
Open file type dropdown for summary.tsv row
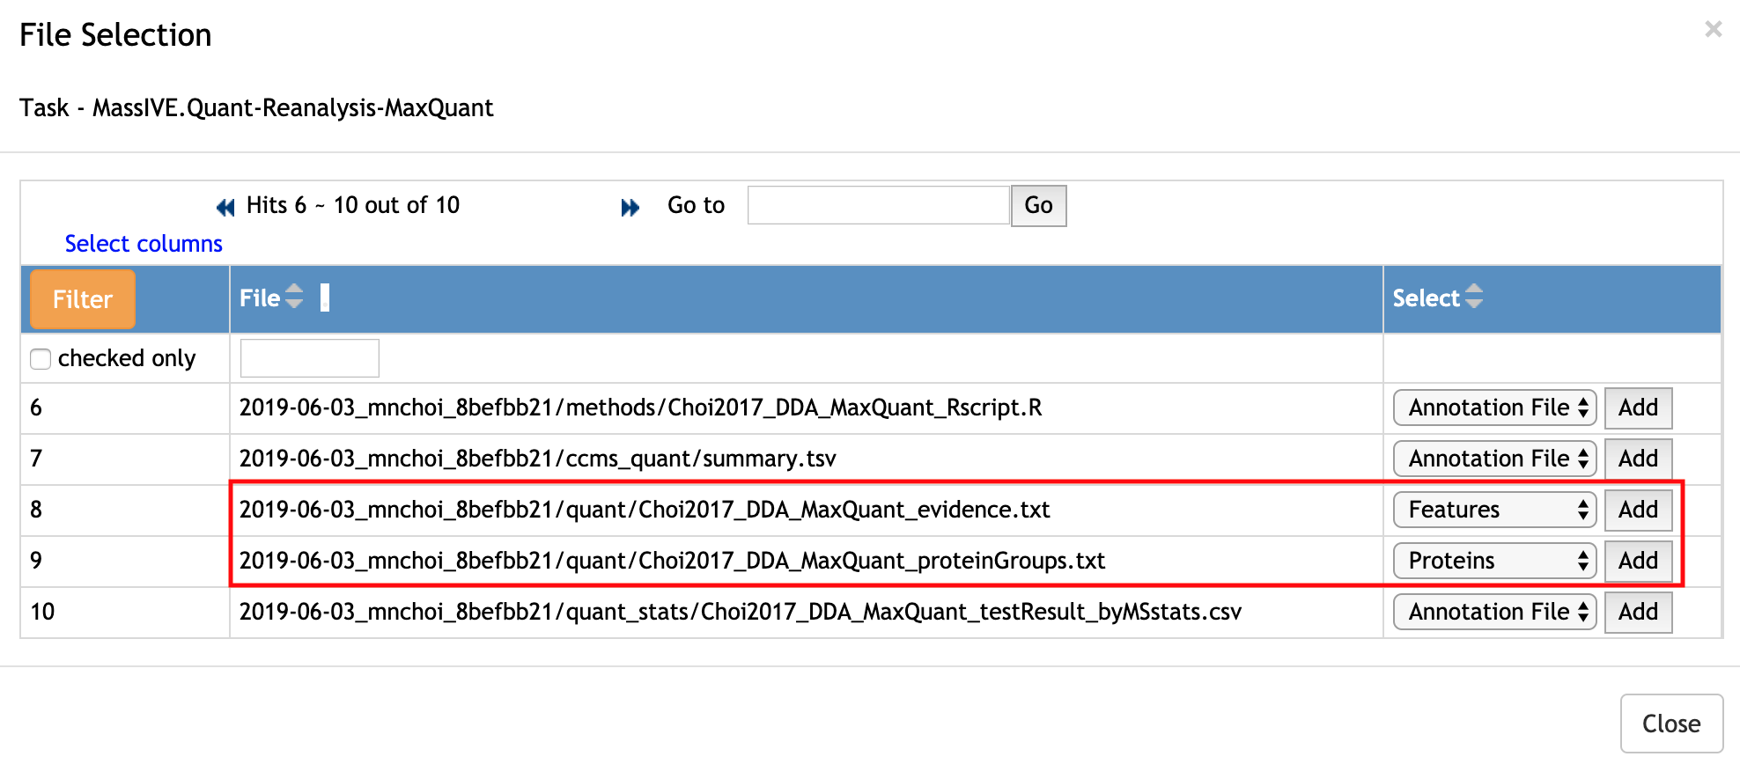point(1493,459)
